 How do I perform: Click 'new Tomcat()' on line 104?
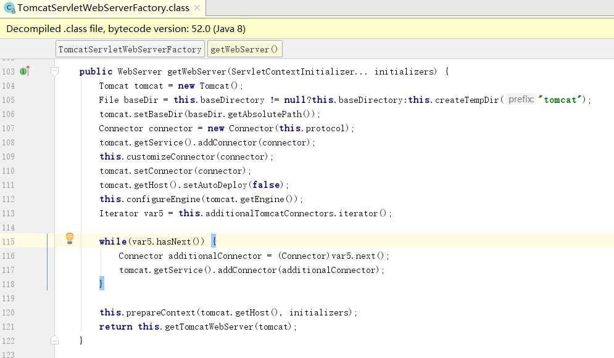pos(207,86)
